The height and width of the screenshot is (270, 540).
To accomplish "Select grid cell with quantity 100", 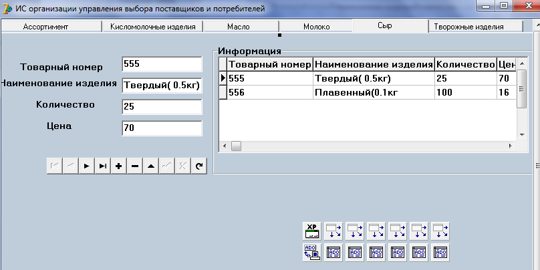I will (466, 92).
